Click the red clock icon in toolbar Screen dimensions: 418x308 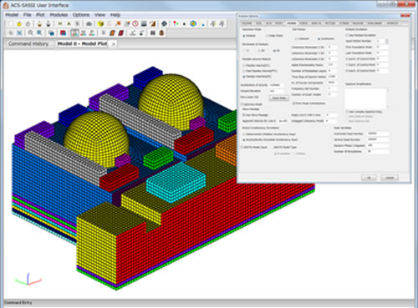tap(135, 24)
